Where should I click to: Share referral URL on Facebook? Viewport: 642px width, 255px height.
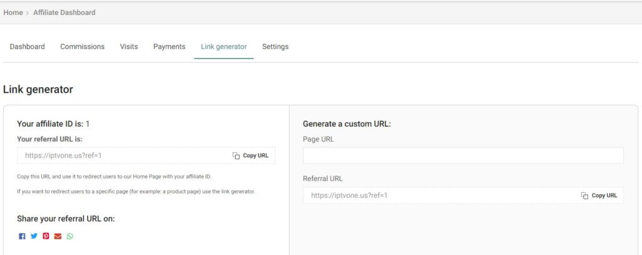(x=22, y=236)
